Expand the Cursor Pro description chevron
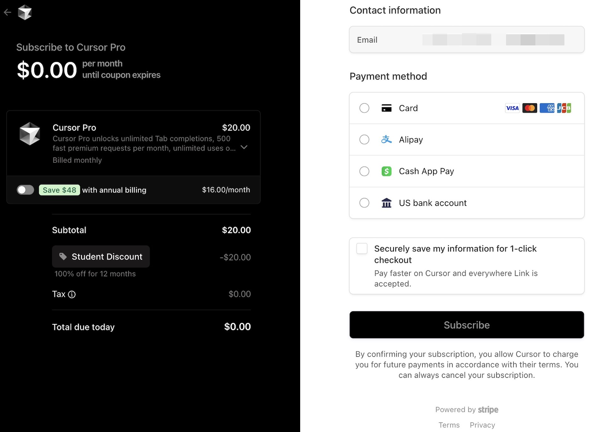 tap(244, 147)
